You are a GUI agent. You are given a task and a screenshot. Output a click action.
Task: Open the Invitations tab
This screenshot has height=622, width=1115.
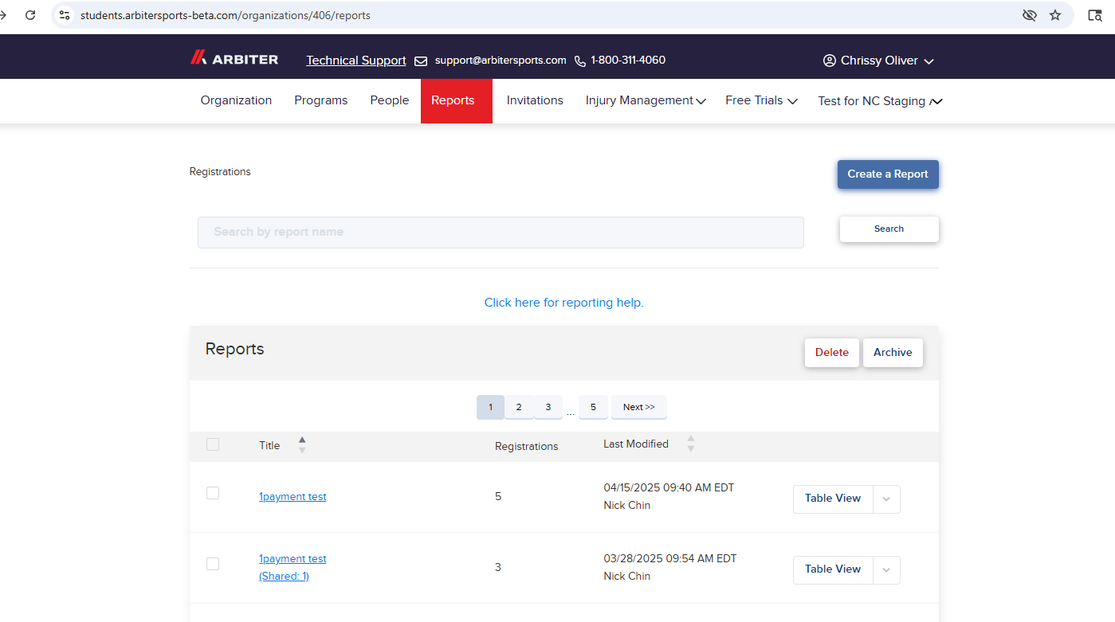point(535,100)
